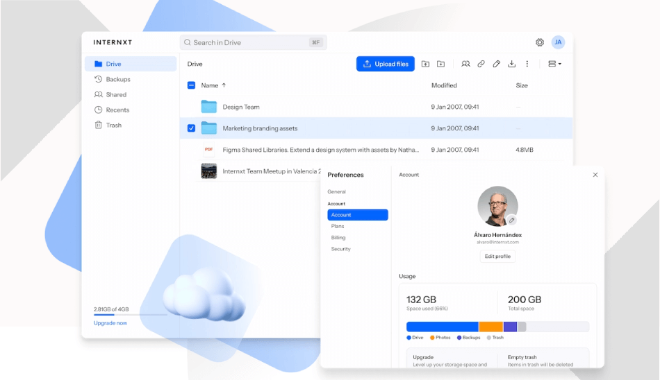
Task: Click the PDF file icon
Action: click(209, 150)
